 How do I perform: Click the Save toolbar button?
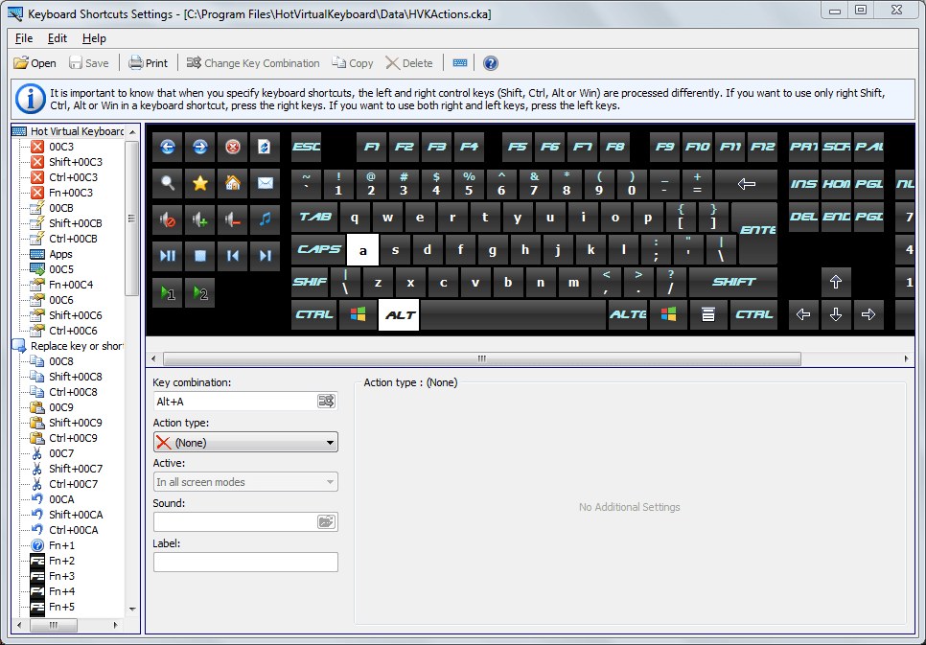(88, 63)
